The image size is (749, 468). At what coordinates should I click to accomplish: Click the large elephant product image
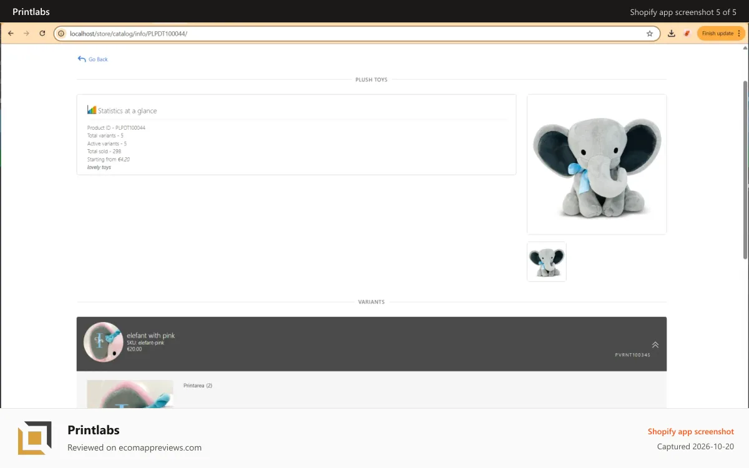coord(597,164)
